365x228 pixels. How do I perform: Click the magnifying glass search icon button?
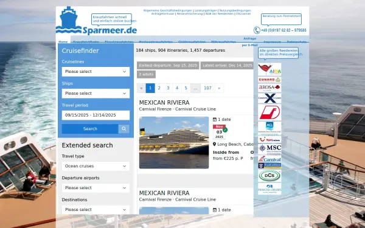click(x=124, y=129)
